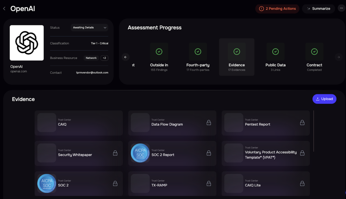This screenshot has width=346, height=199.
Task: Open the ellipsis more options menu
Action: tap(341, 8)
